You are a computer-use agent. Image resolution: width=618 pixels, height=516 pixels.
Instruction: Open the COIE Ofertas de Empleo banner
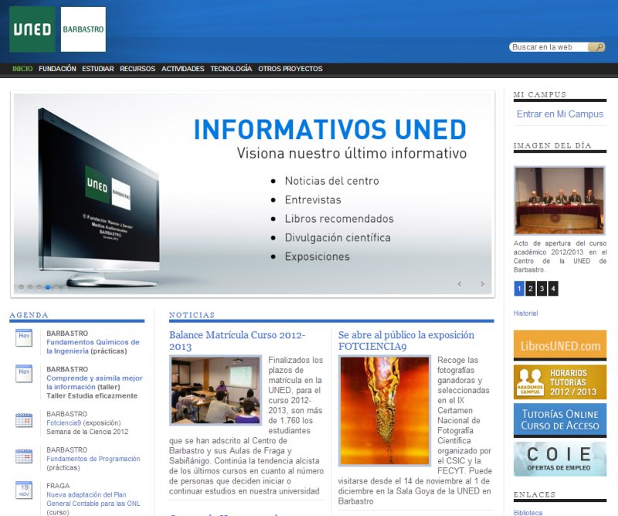(x=559, y=457)
